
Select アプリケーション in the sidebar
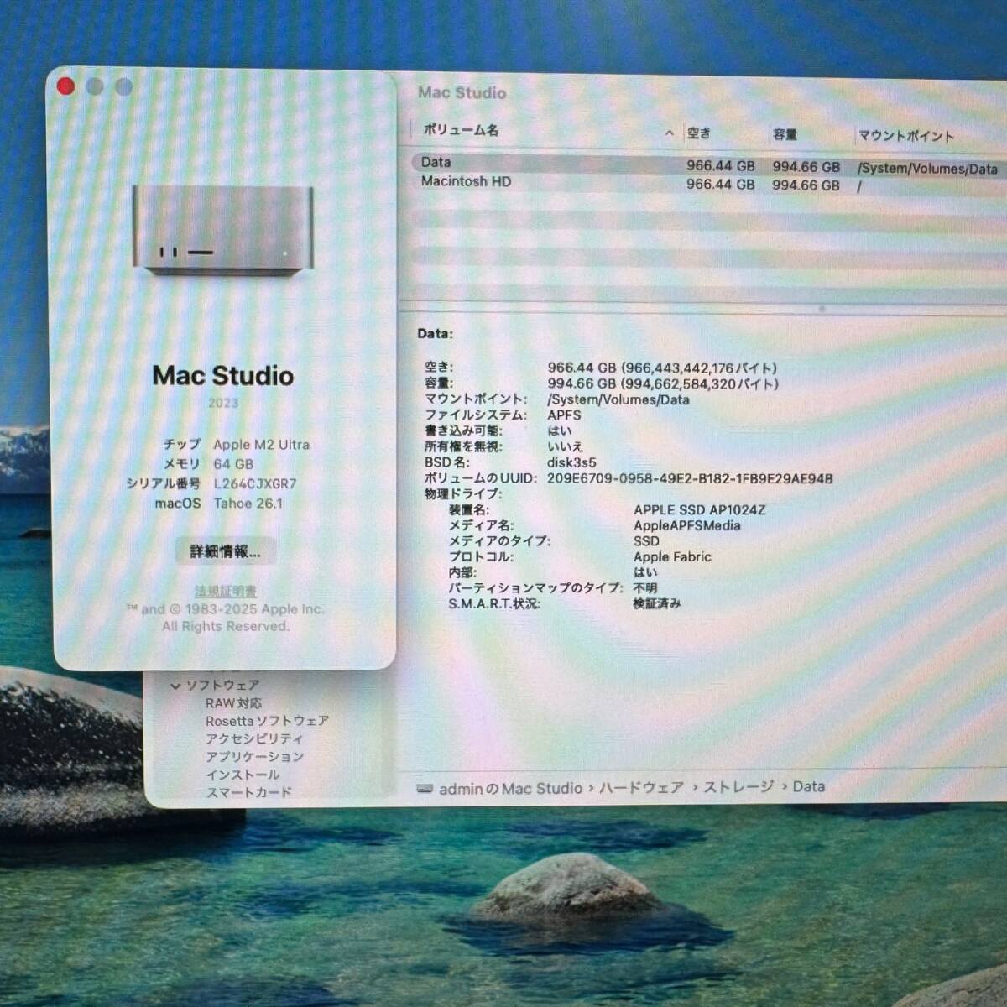pos(254,756)
